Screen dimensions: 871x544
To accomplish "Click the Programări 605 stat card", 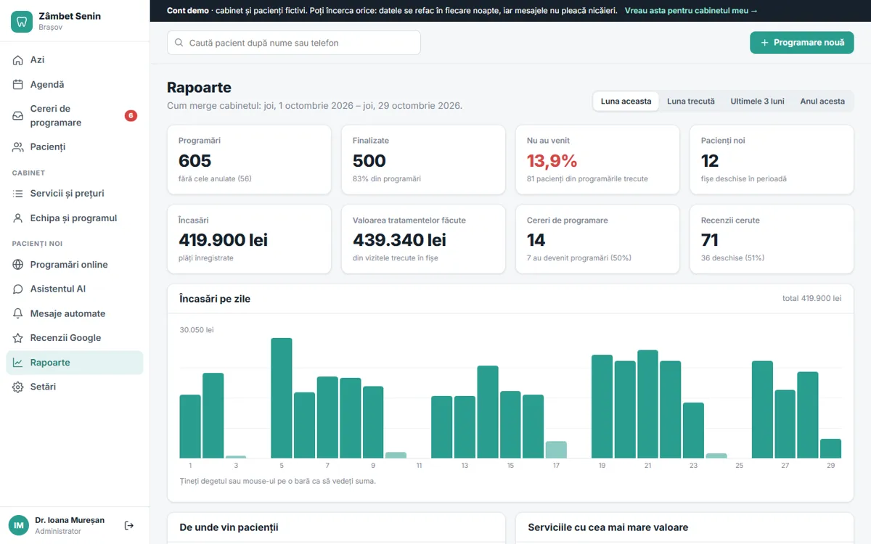I will pyautogui.click(x=249, y=160).
